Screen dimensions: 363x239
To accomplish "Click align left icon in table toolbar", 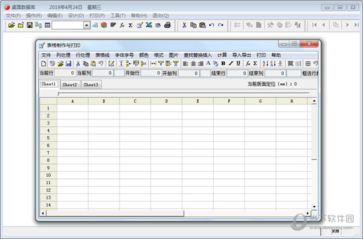I will point(185,63).
